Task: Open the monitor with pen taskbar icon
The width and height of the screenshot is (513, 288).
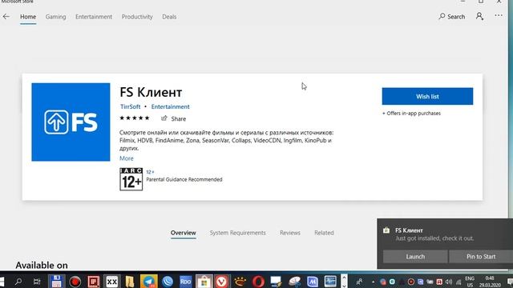Action: point(276,282)
